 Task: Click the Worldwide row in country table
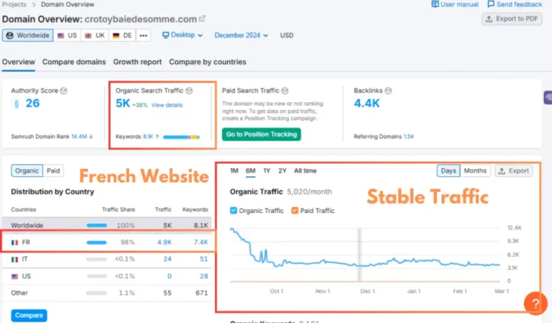tap(107, 225)
